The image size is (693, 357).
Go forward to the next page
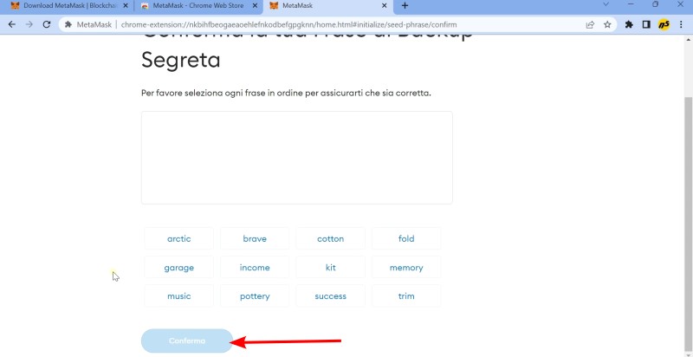coord(29,25)
